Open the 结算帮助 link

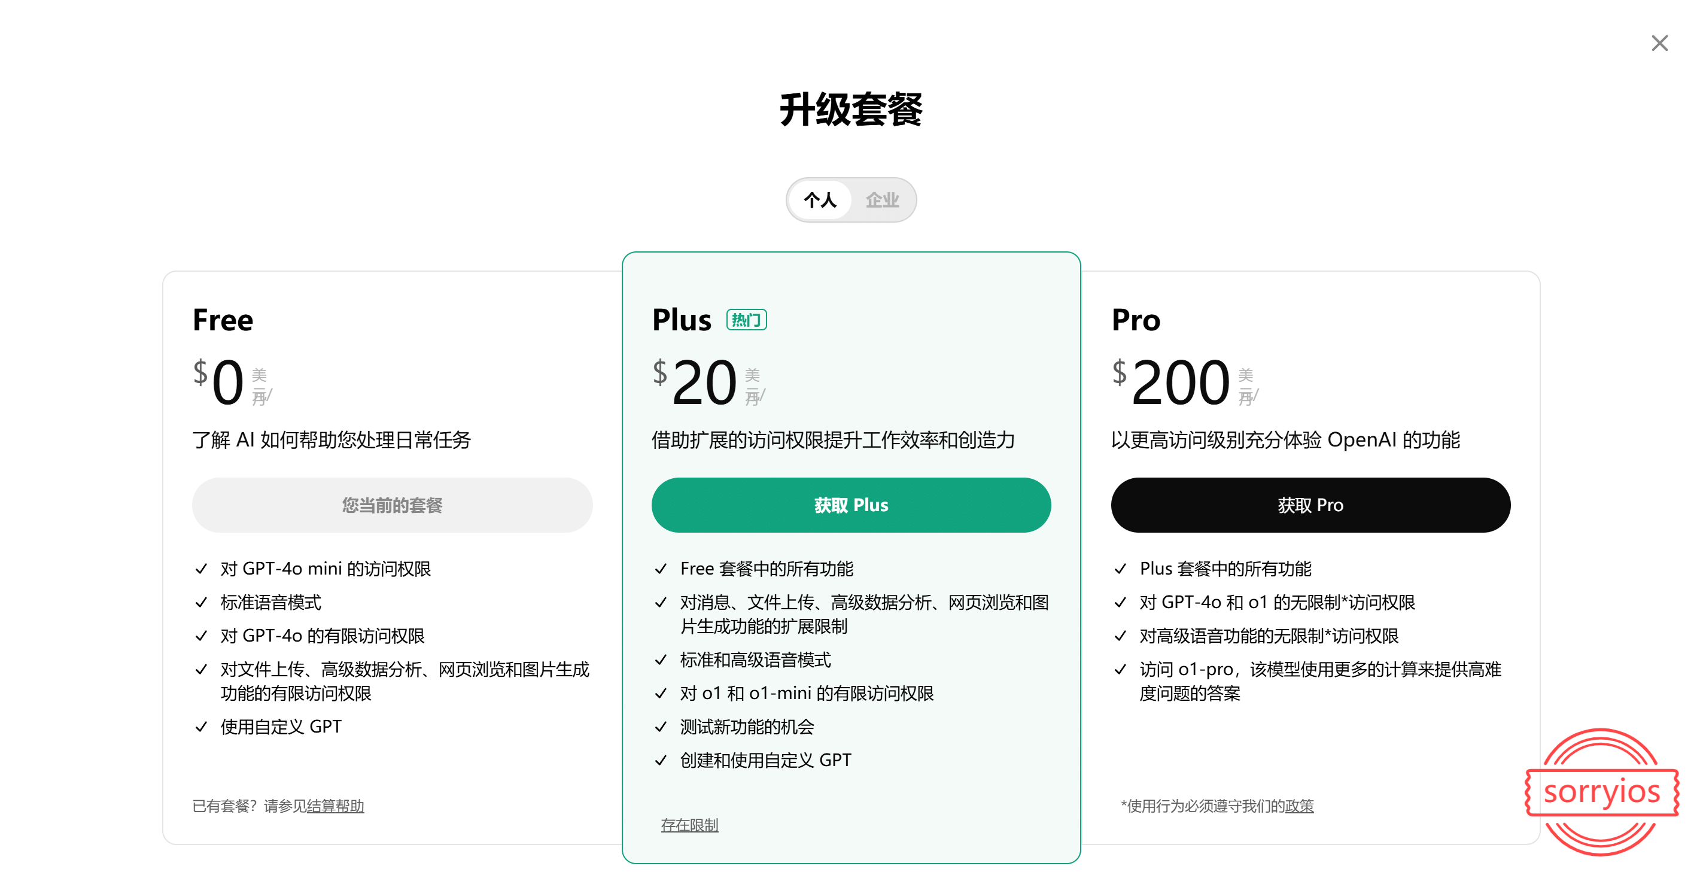click(335, 805)
